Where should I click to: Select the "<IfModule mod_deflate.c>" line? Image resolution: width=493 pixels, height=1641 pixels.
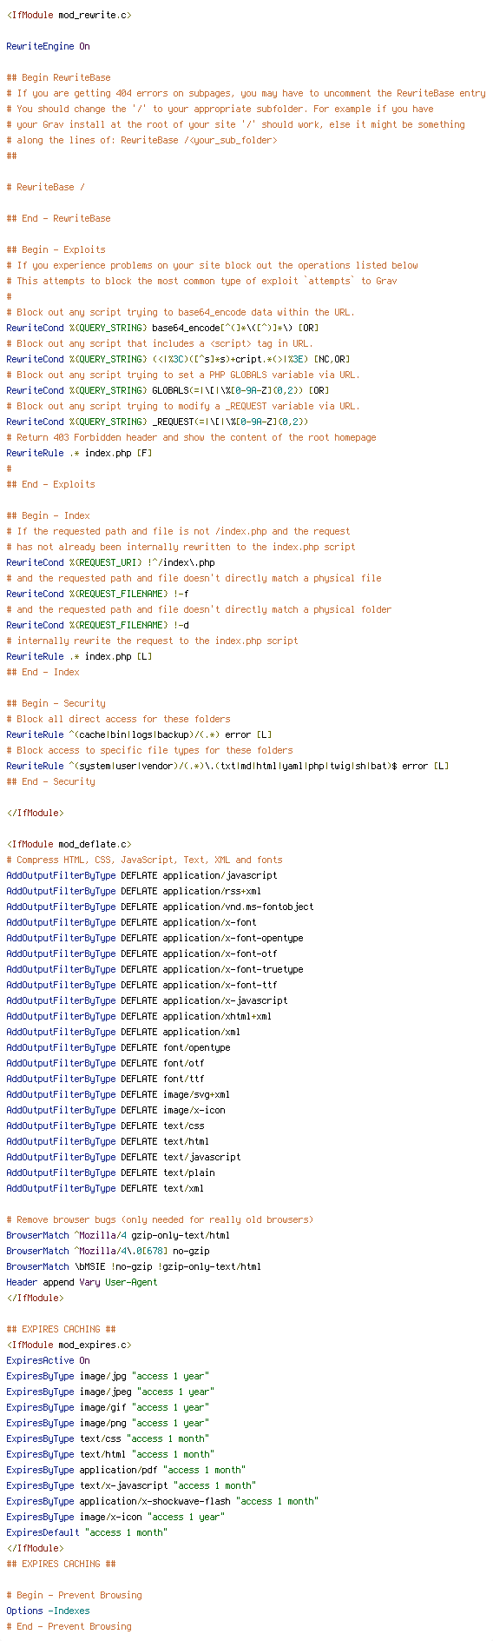pos(69,844)
